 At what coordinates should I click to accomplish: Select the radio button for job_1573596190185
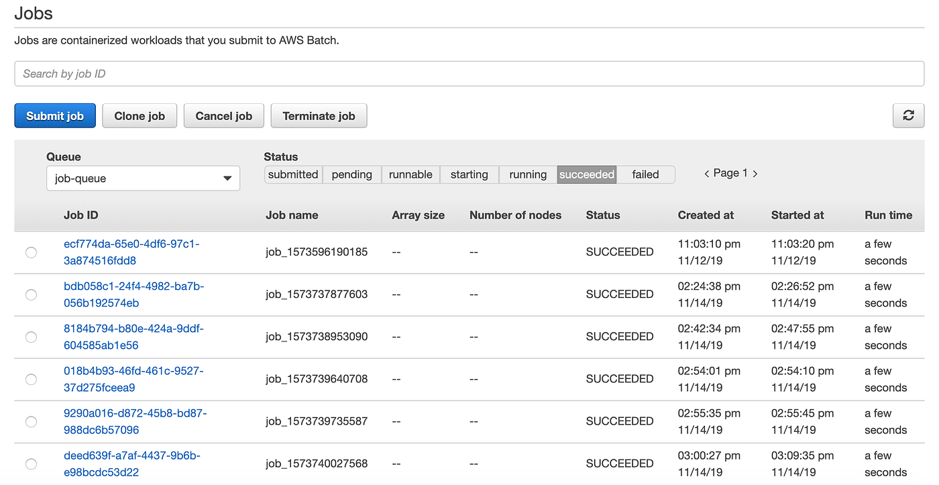tap(31, 253)
